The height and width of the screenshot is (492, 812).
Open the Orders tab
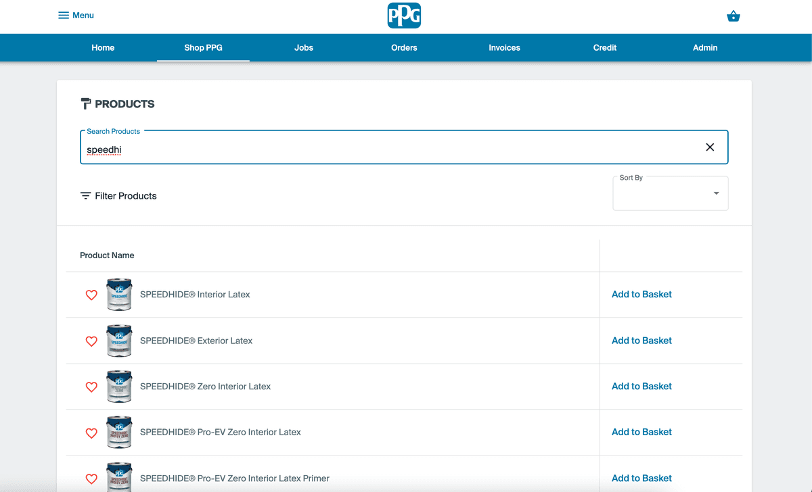click(x=404, y=48)
